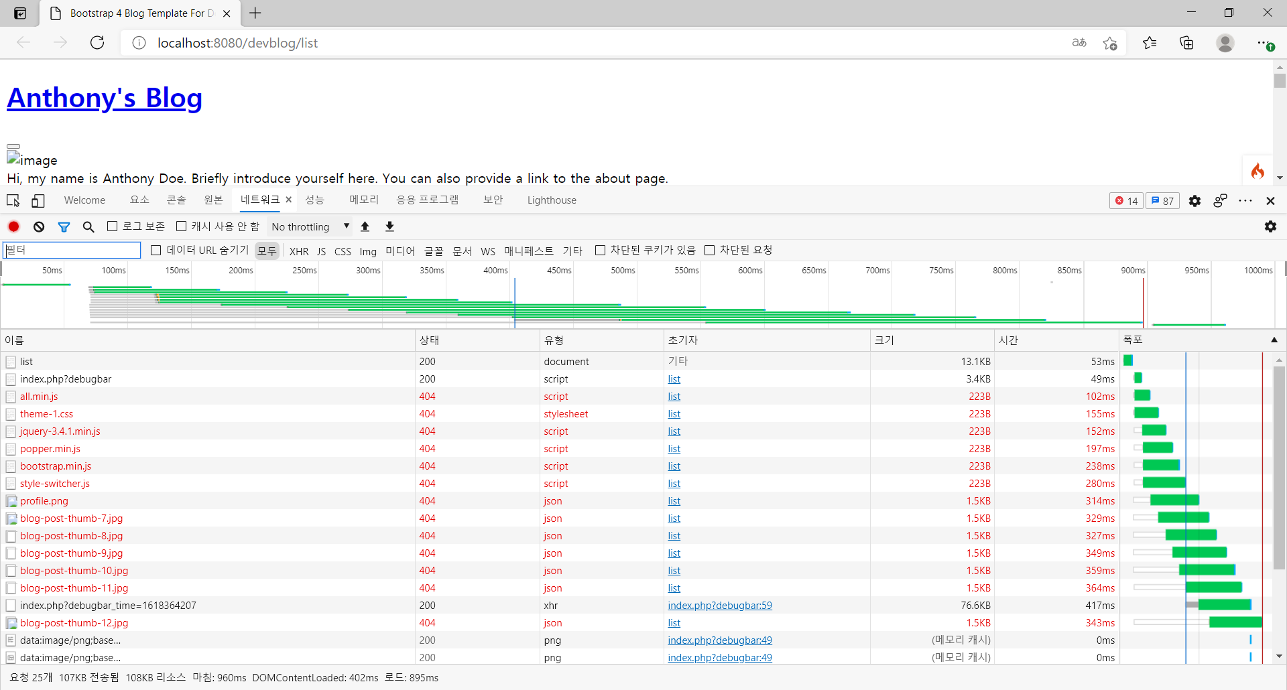
Task: Open DevTools more options menu
Action: [x=1245, y=200]
